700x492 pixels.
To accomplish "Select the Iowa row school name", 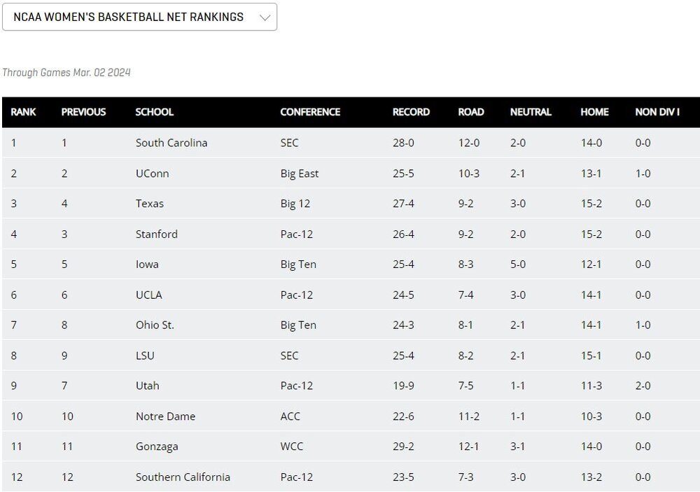I will (x=147, y=265).
